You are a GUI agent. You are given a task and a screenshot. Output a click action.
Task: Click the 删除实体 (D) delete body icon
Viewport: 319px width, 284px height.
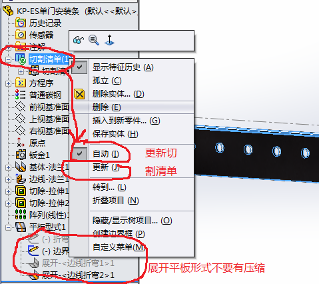79,94
